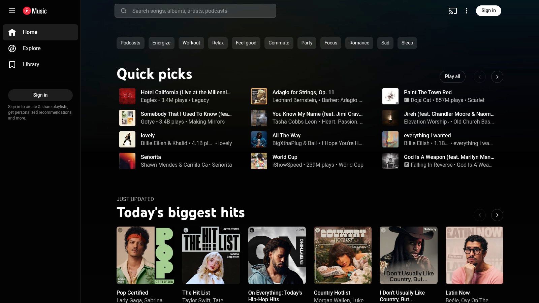Open the three-dot overflow menu
This screenshot has width=539, height=303.
pyautogui.click(x=467, y=11)
